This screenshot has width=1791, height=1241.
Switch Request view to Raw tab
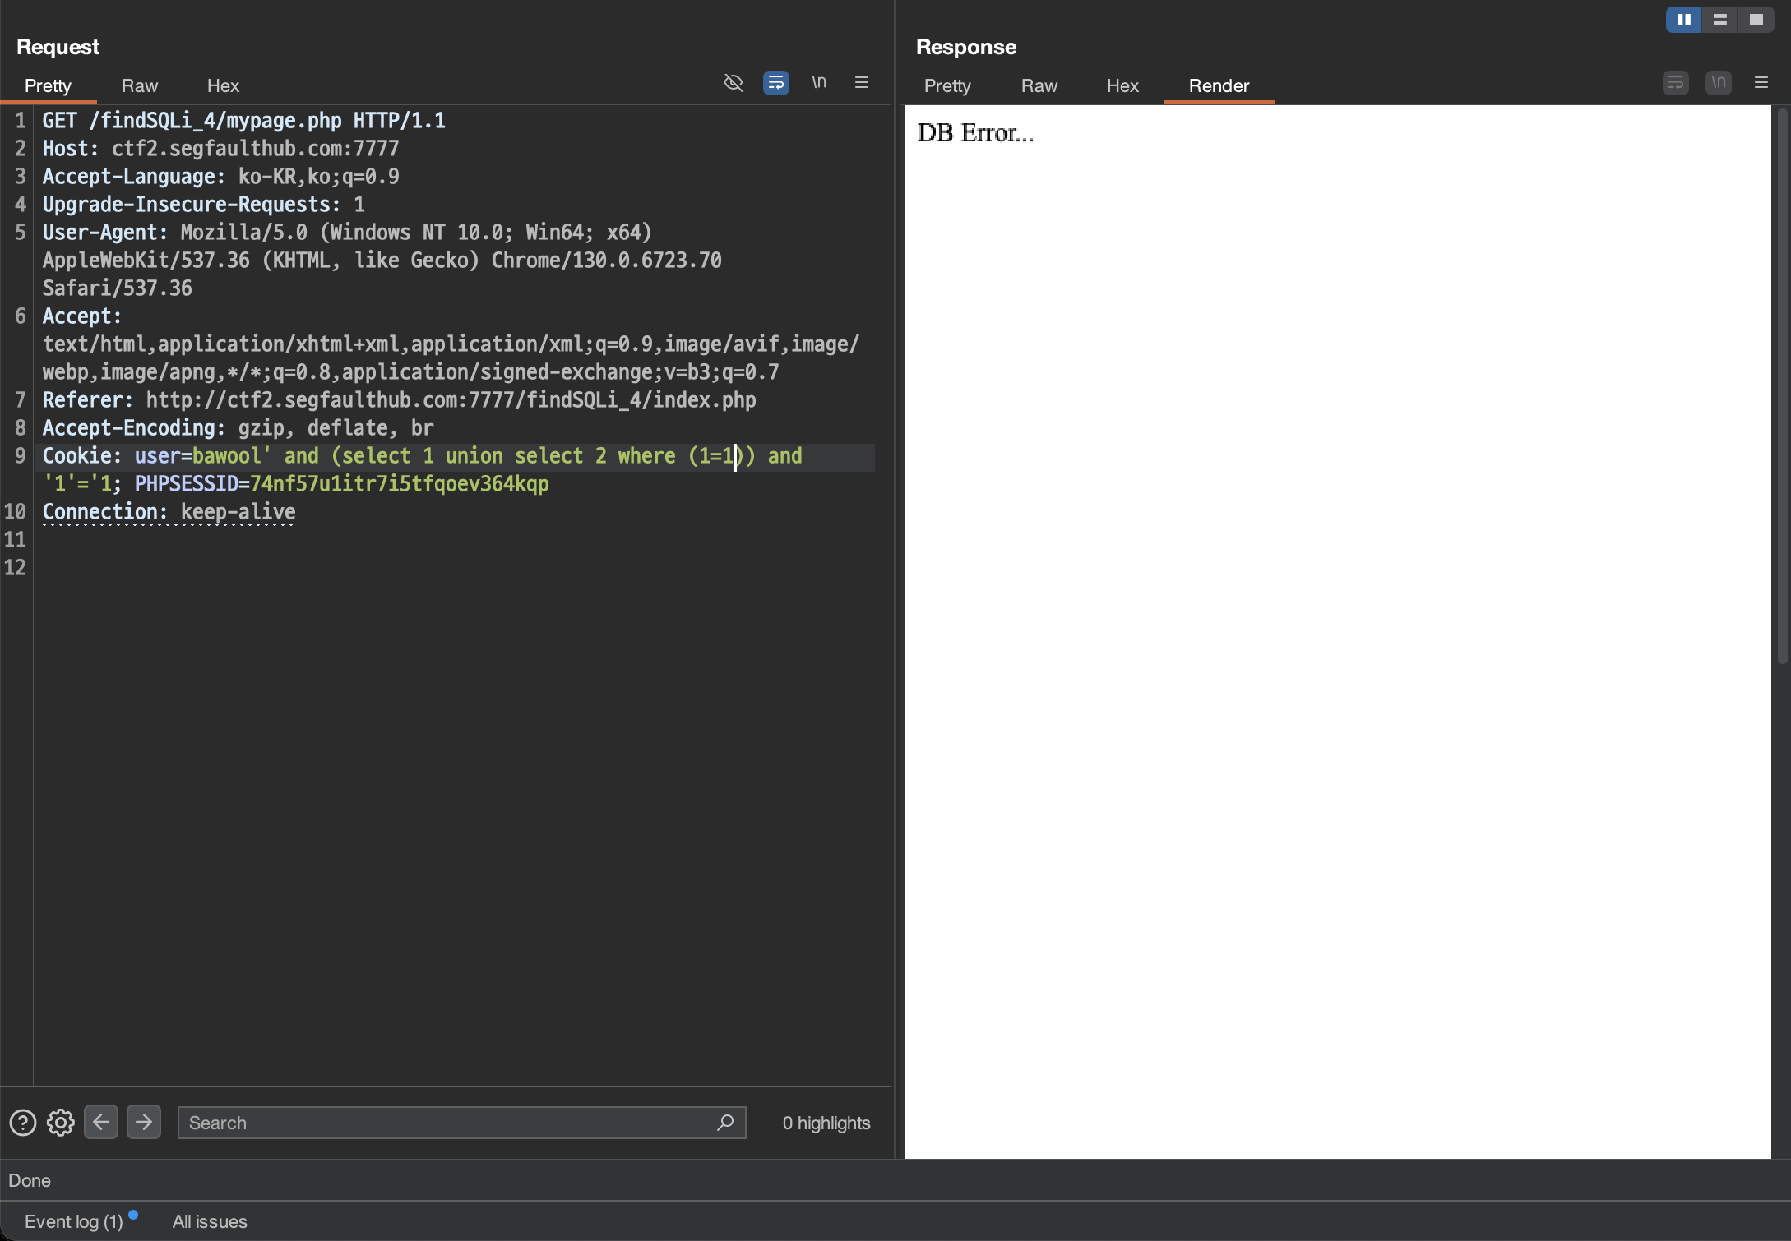(140, 86)
